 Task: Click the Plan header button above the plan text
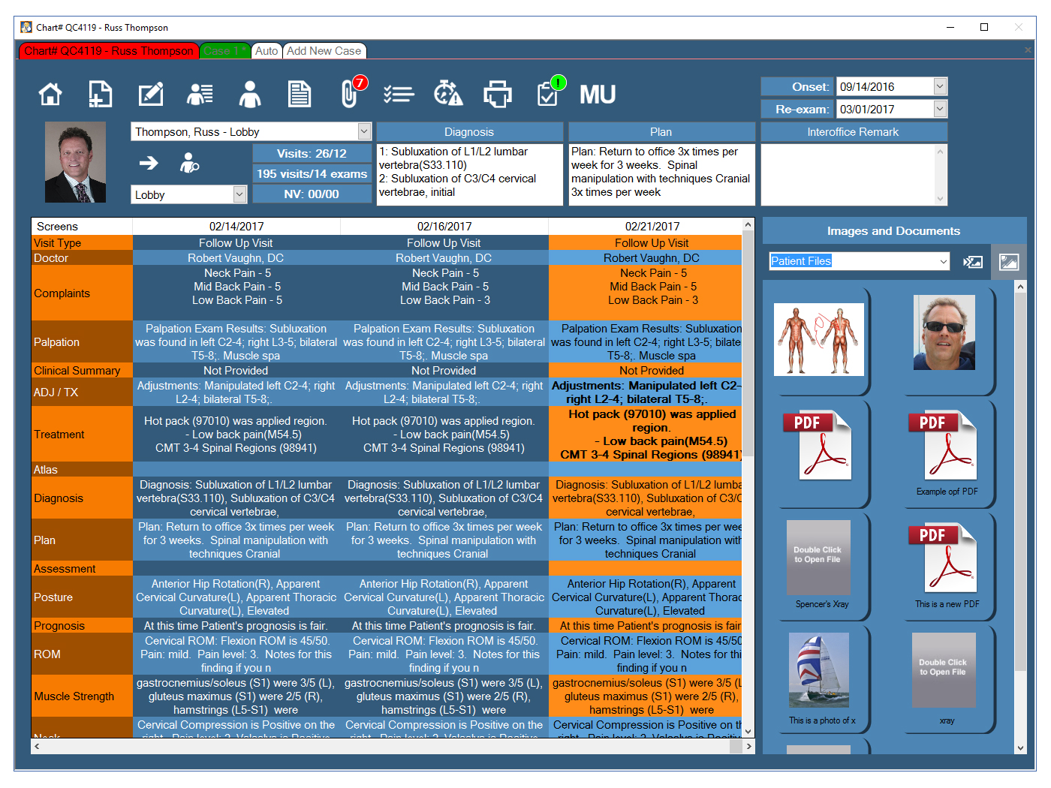point(661,132)
